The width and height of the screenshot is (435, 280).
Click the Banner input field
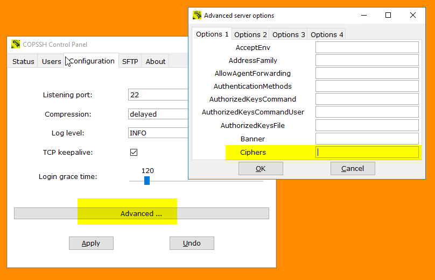click(x=367, y=139)
